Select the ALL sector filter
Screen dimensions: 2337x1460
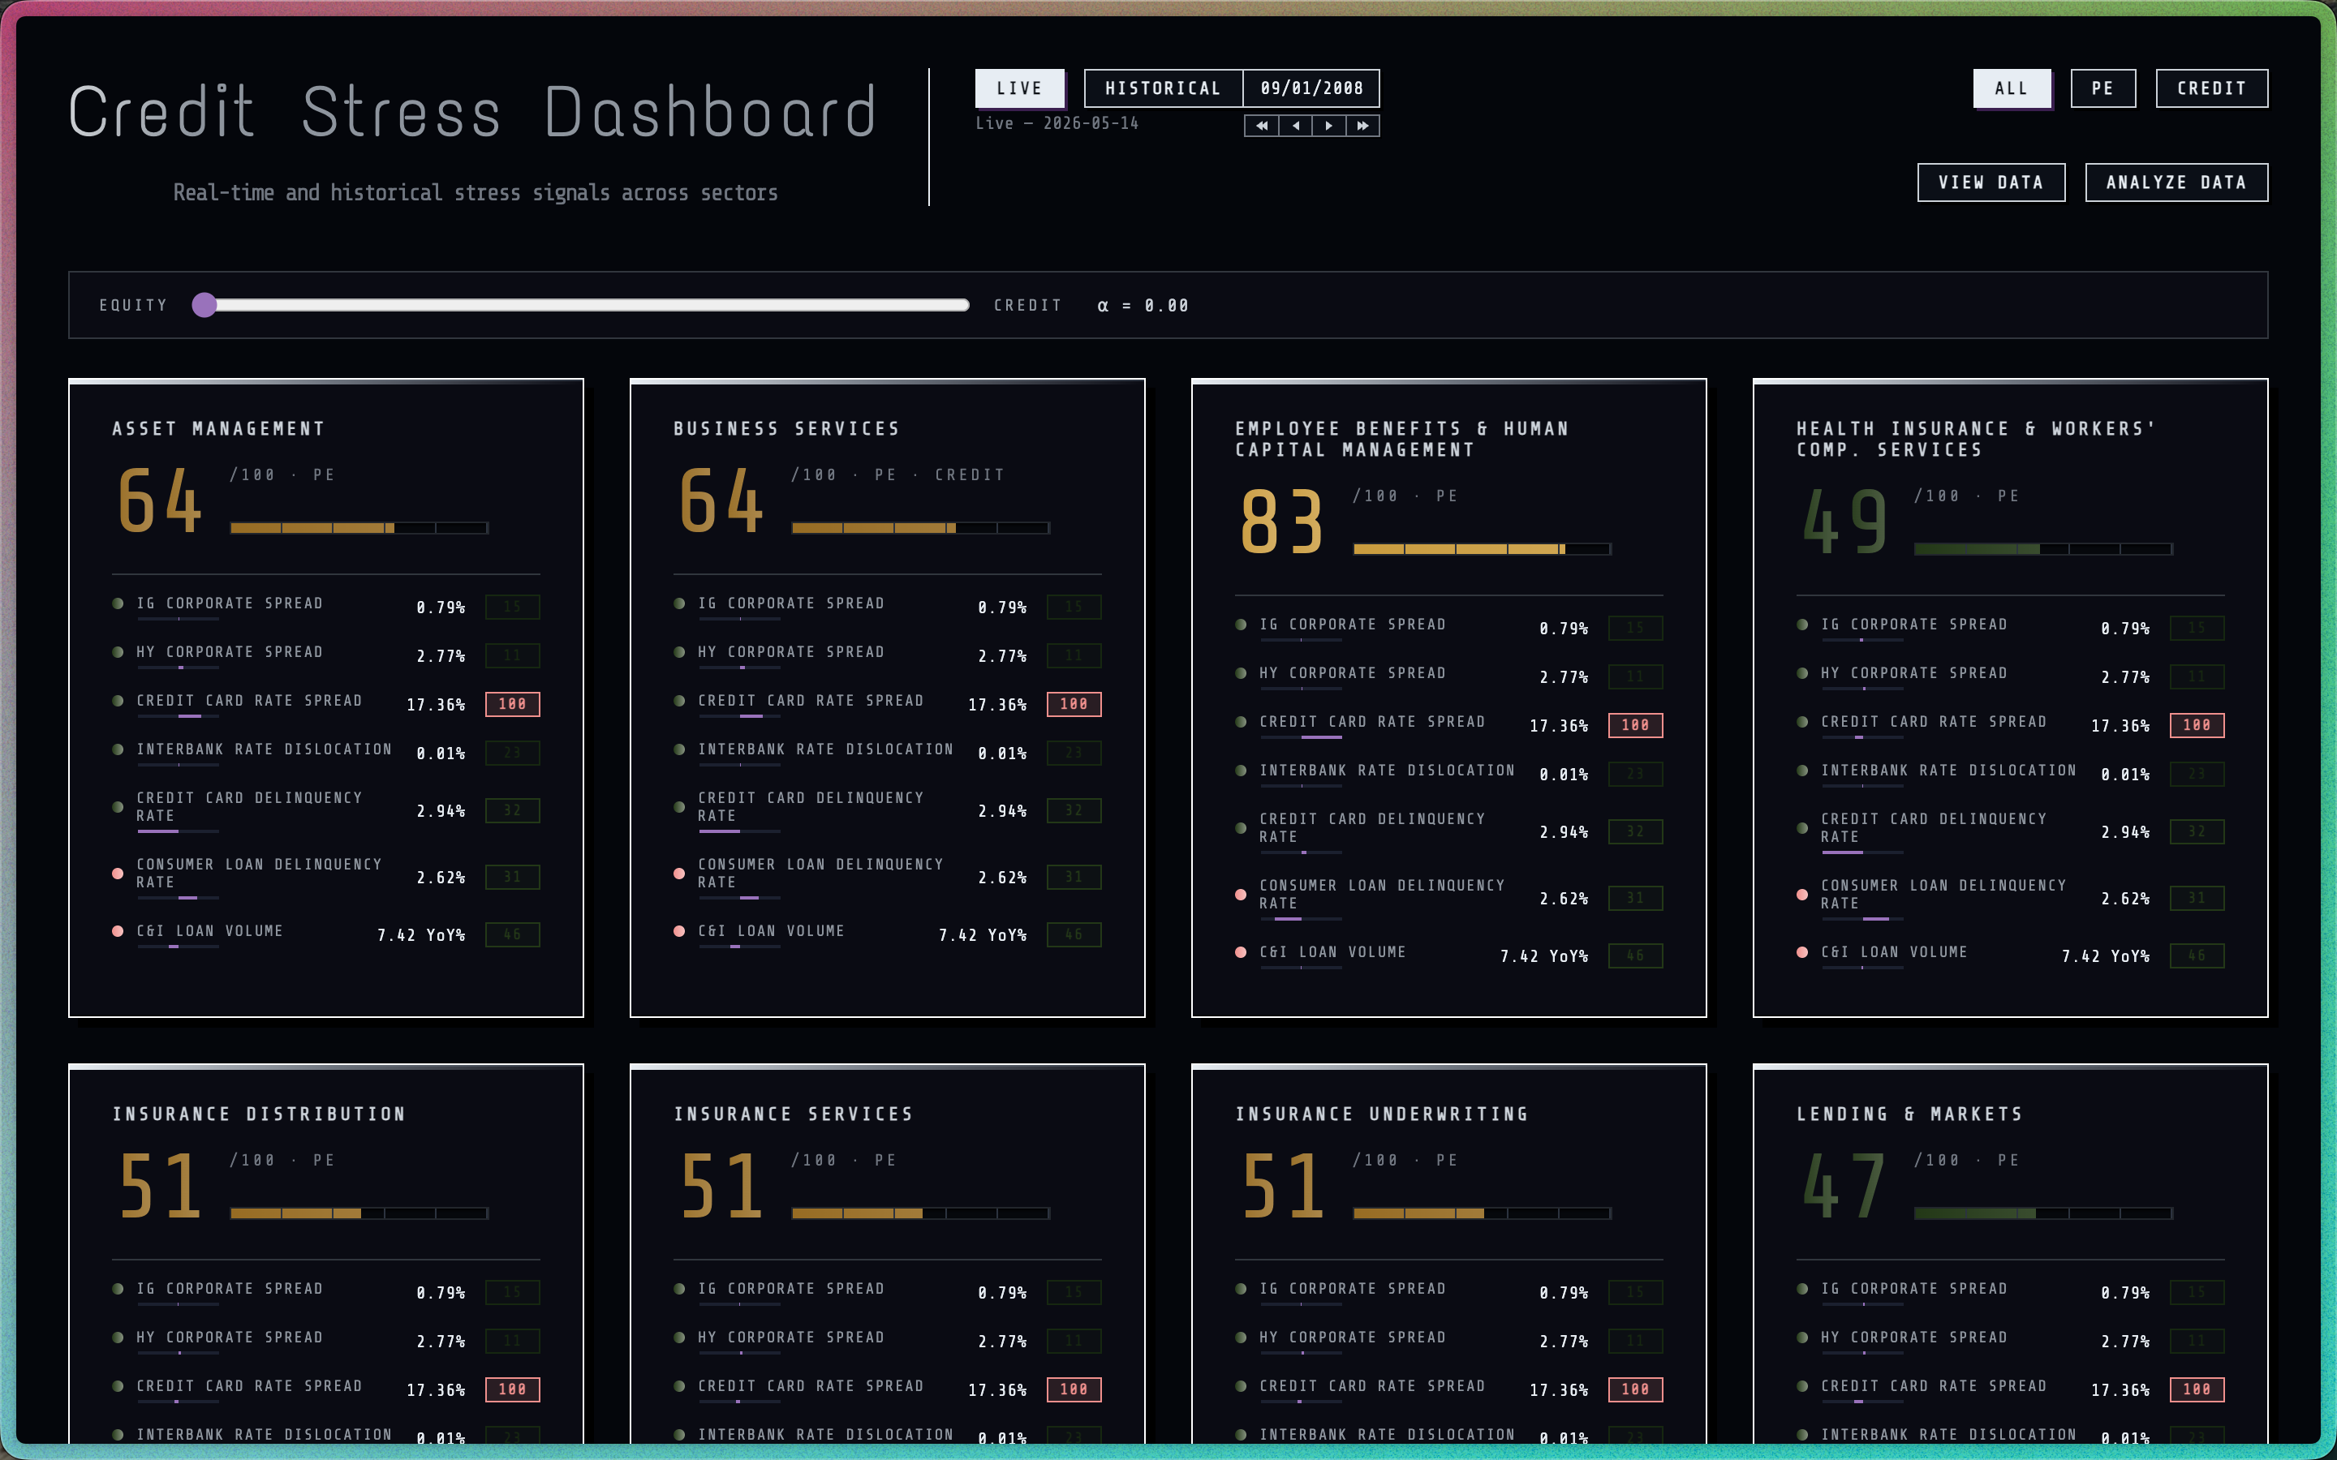tap(2012, 88)
